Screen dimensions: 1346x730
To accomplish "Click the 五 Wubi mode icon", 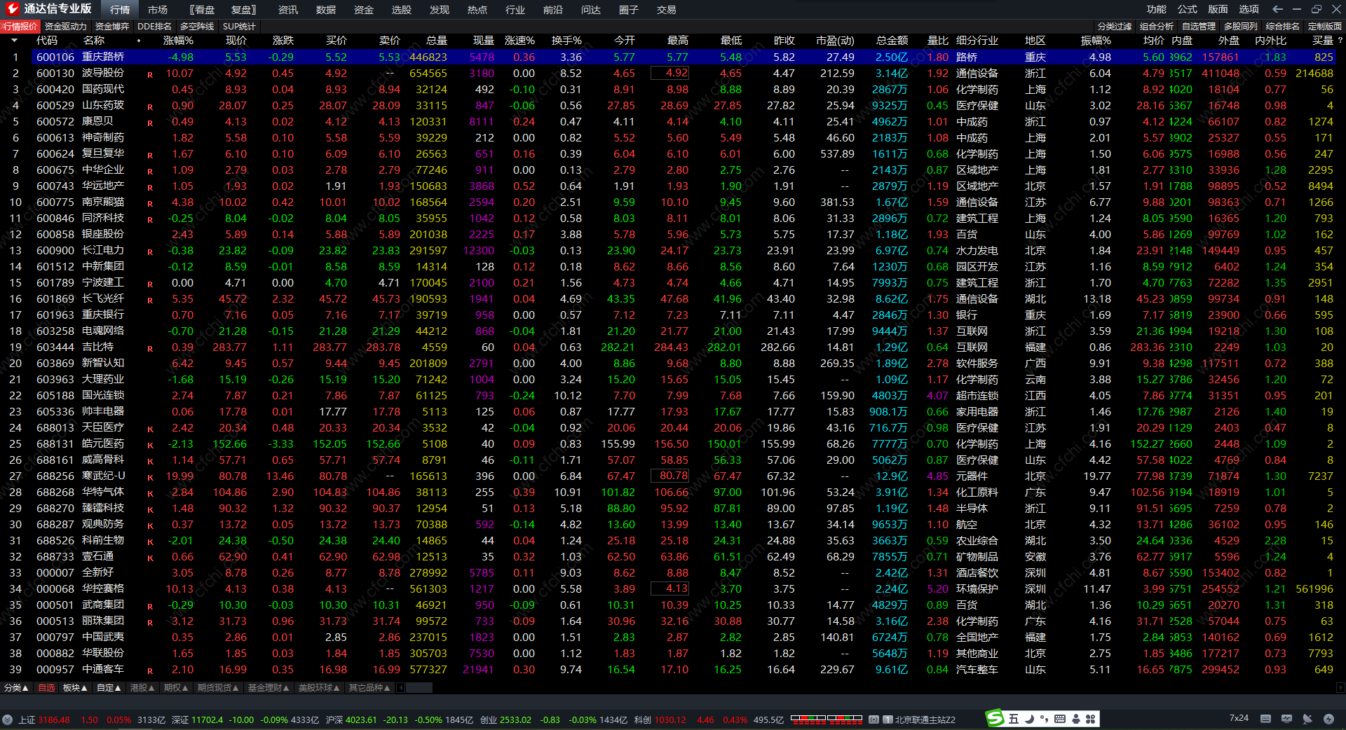I will coord(1014,719).
